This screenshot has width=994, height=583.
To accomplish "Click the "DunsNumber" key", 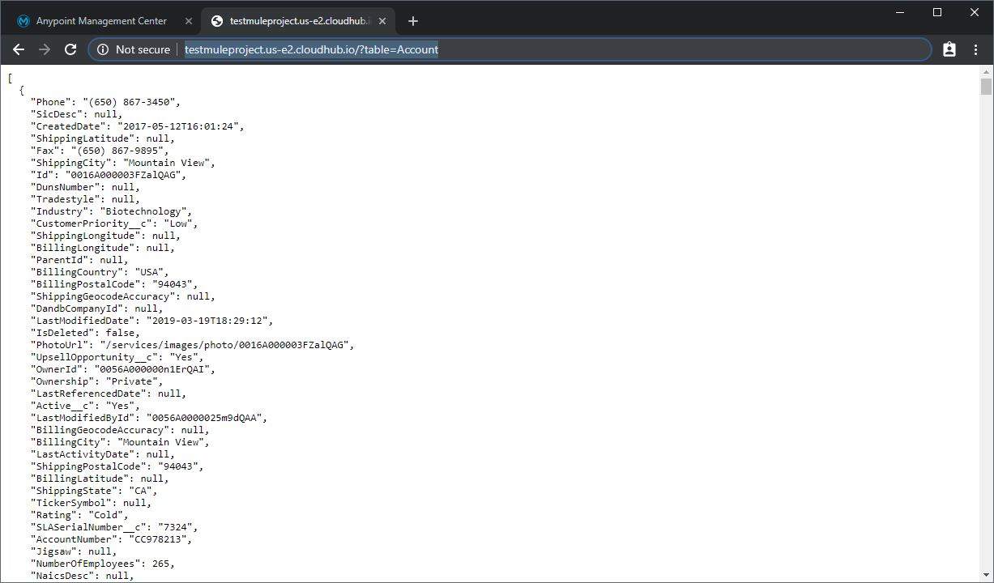I will coord(66,187).
